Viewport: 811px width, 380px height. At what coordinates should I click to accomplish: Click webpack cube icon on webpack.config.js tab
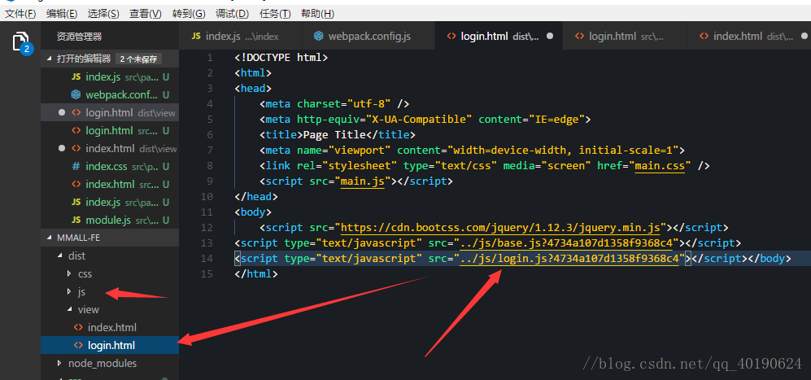pos(319,37)
